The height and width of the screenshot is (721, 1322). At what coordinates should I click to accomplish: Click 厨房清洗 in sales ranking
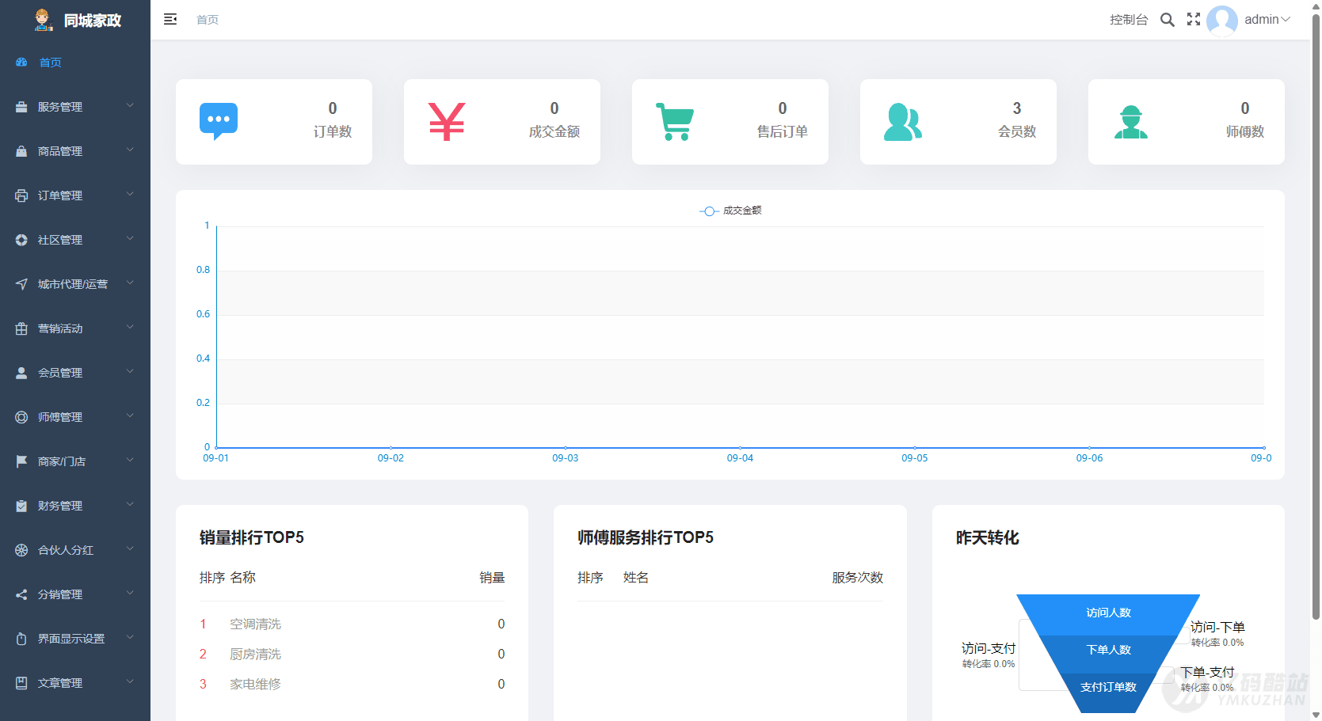(255, 655)
